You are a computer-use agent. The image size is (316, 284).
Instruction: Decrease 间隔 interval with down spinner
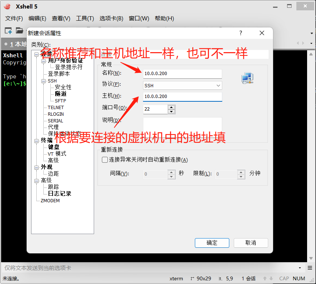point(171,177)
